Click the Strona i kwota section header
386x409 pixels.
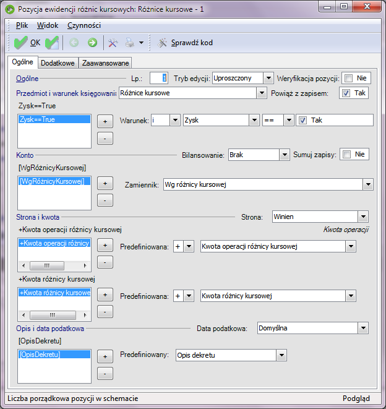tap(38, 217)
